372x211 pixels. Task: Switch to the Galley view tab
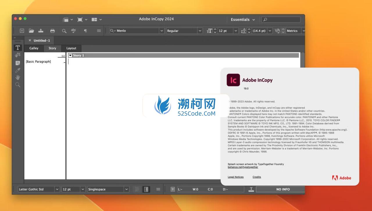(34, 48)
